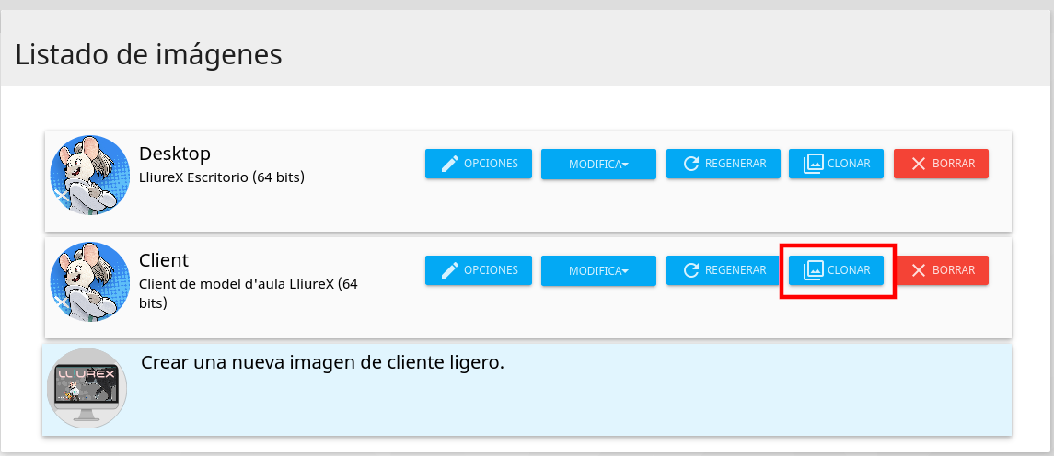Click the refresh icon in Client's Regenerar

pyautogui.click(x=690, y=270)
